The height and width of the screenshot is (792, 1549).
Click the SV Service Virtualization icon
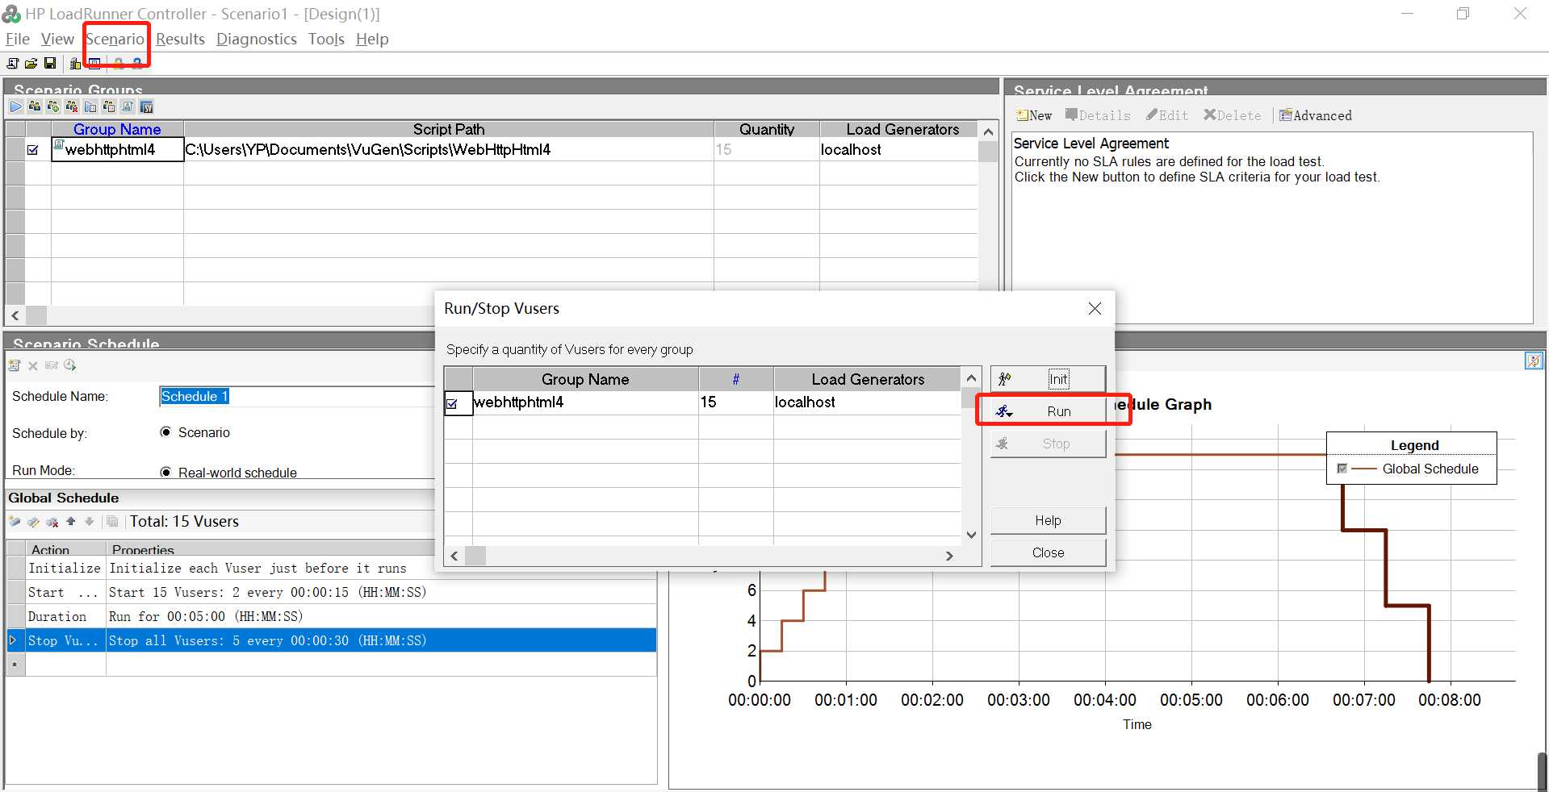click(146, 106)
